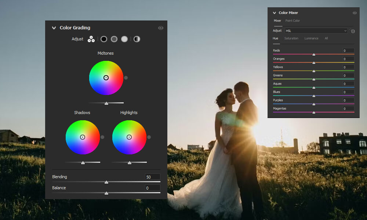
Task: Click the Balance value input field
Action: [152, 187]
